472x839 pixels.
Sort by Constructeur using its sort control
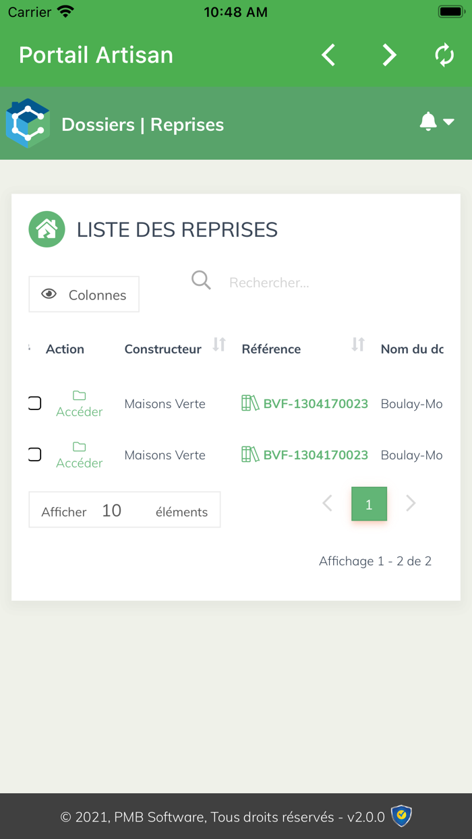218,345
